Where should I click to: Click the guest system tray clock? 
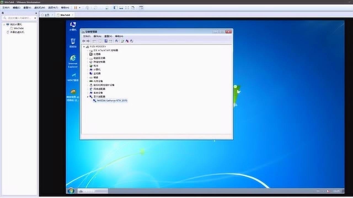(x=336, y=191)
